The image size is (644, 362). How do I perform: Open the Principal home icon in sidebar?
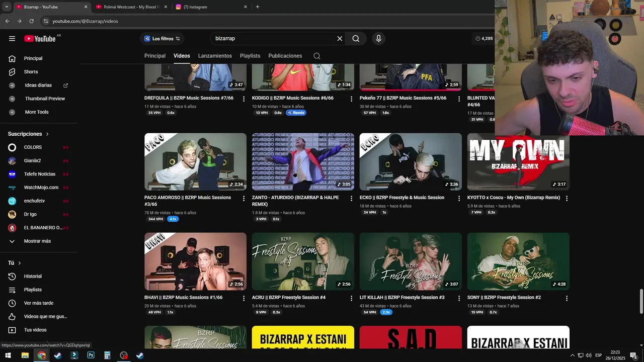tap(12, 58)
